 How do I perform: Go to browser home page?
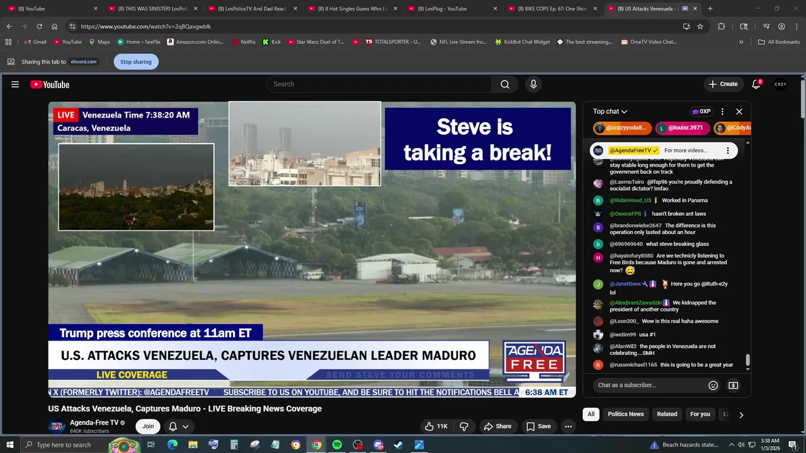[54, 26]
